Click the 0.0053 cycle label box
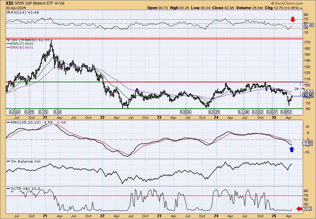 (x=286, y=112)
